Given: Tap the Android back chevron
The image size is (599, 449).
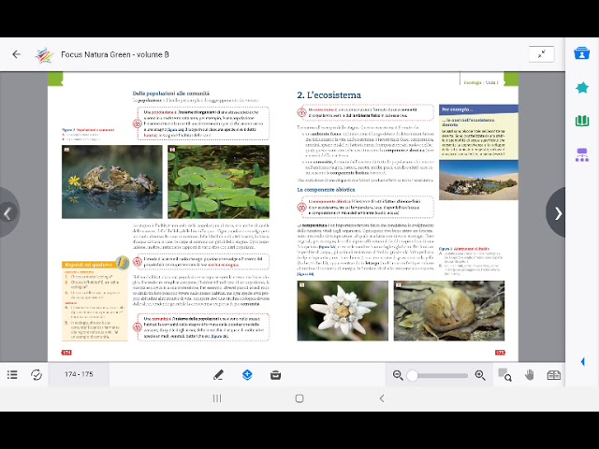Looking at the screenshot, I should (382, 398).
